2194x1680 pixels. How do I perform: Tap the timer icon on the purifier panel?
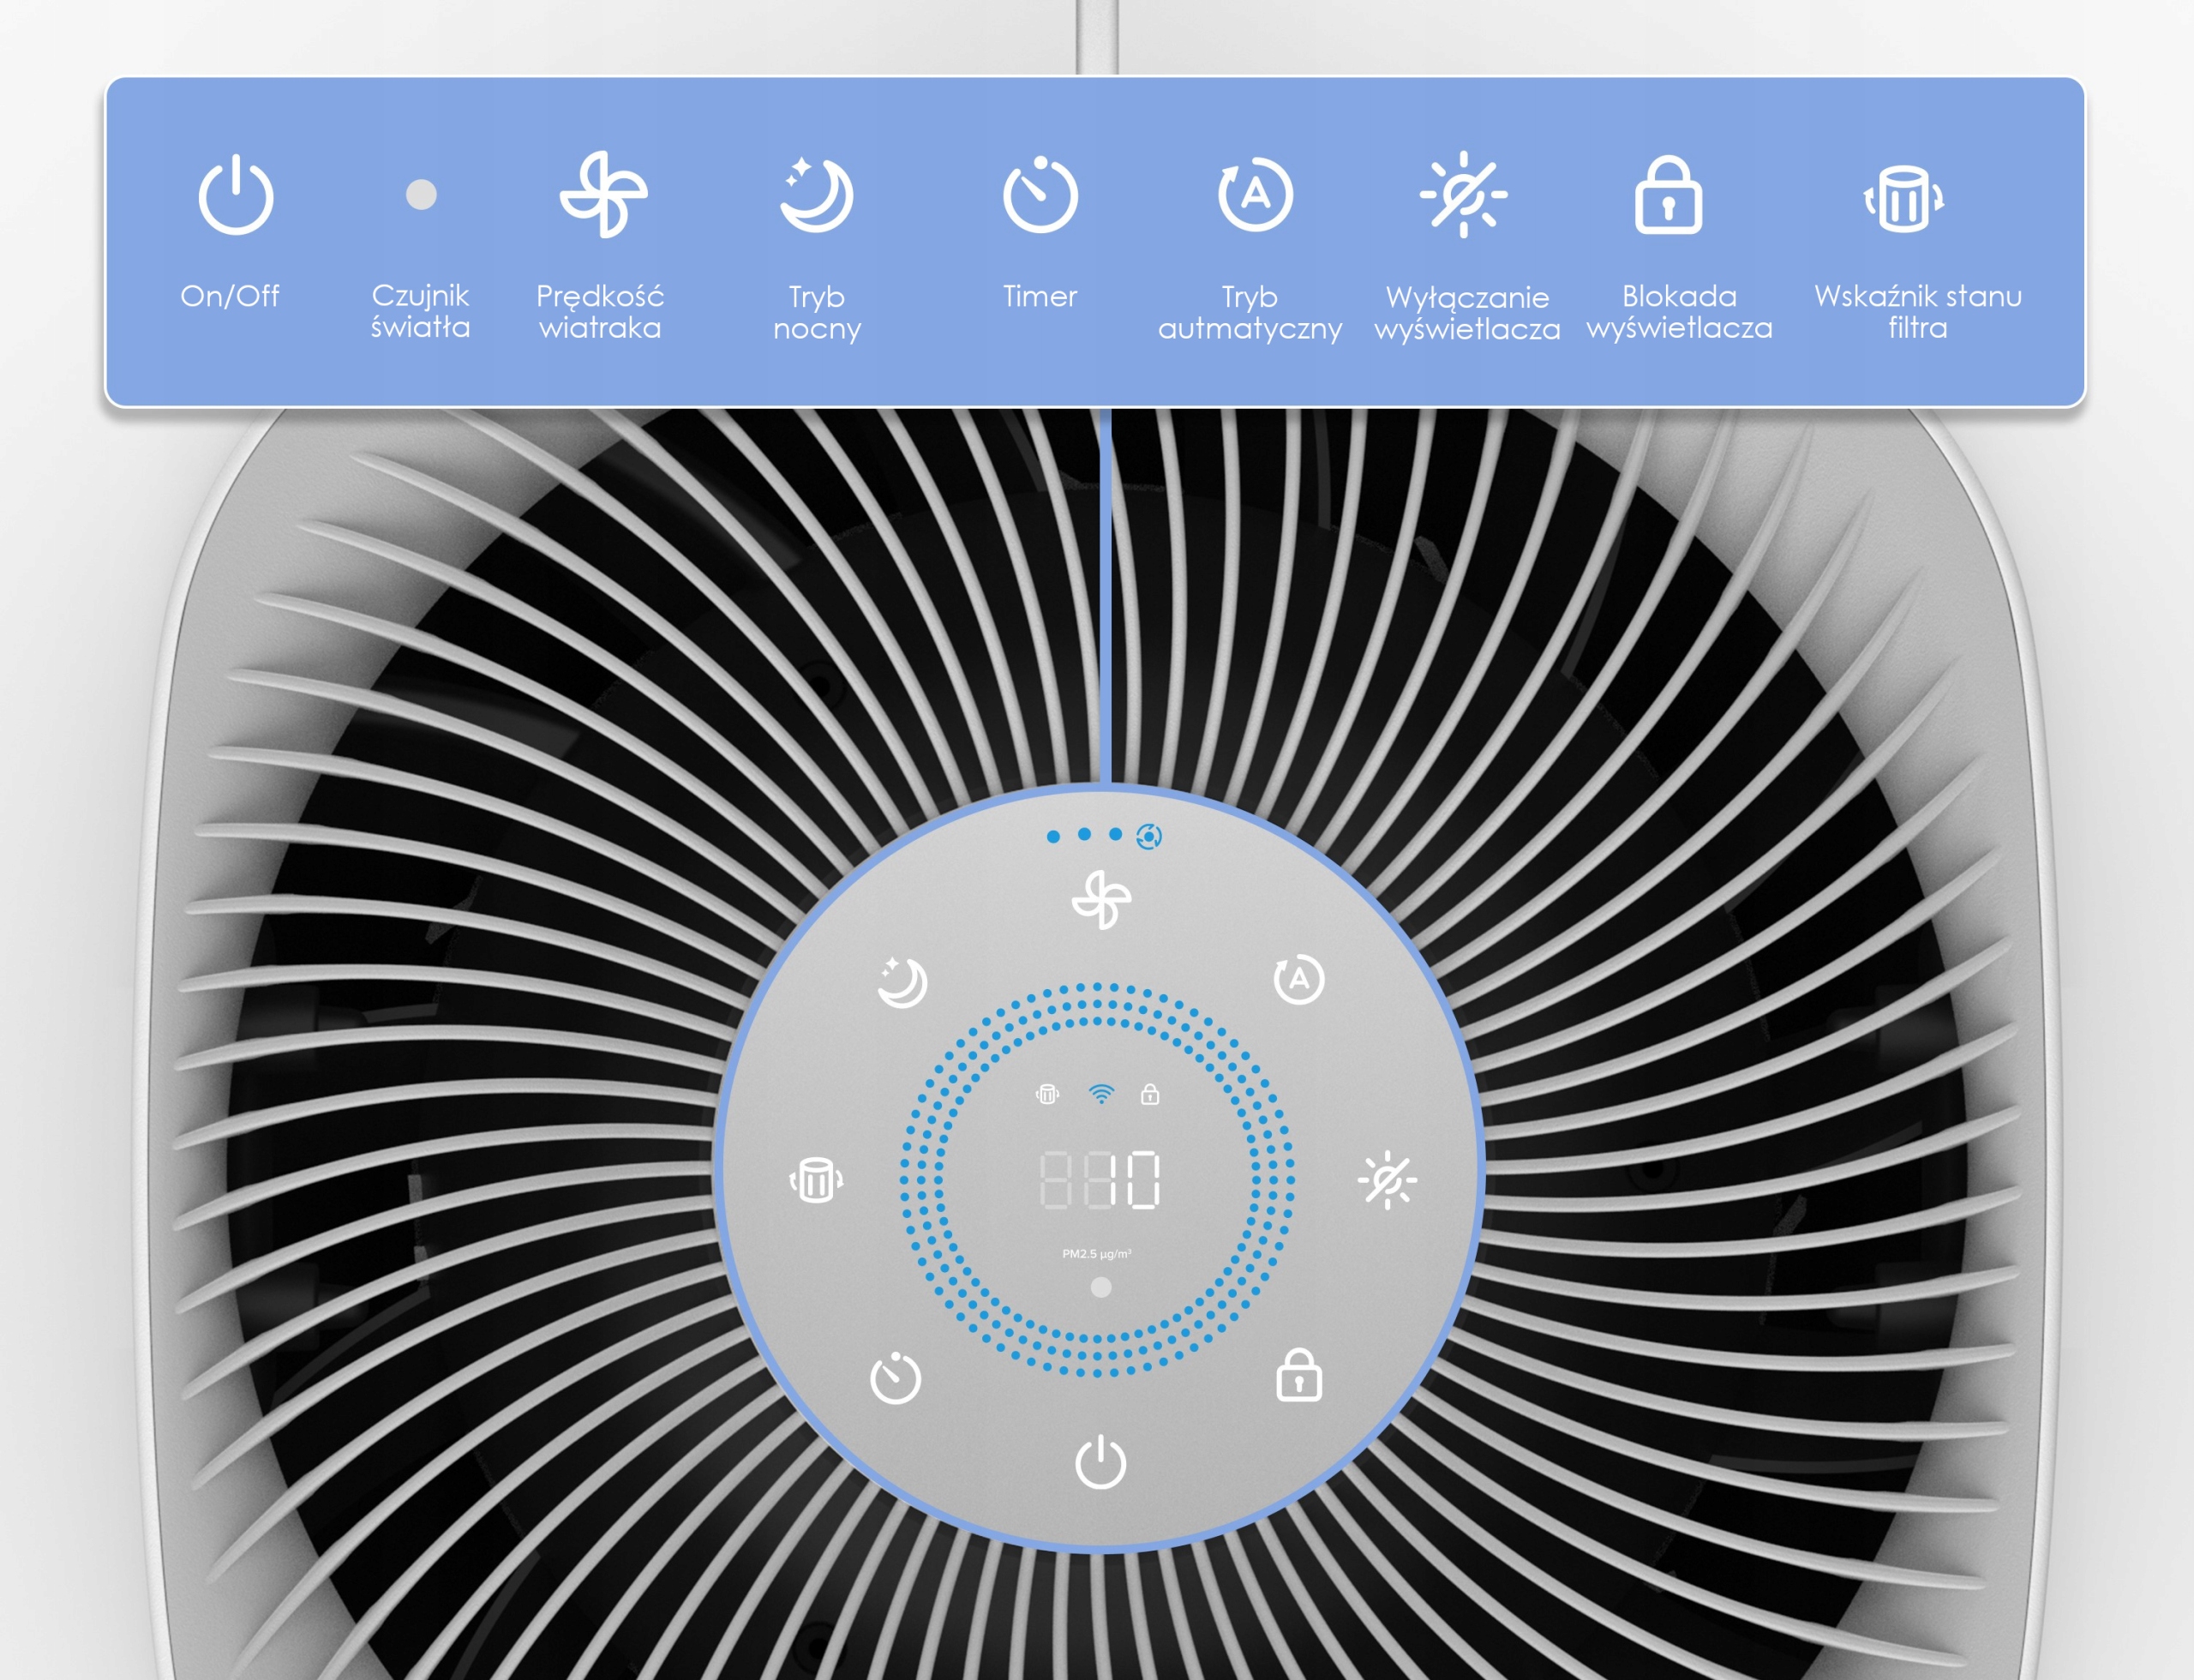click(x=895, y=1379)
